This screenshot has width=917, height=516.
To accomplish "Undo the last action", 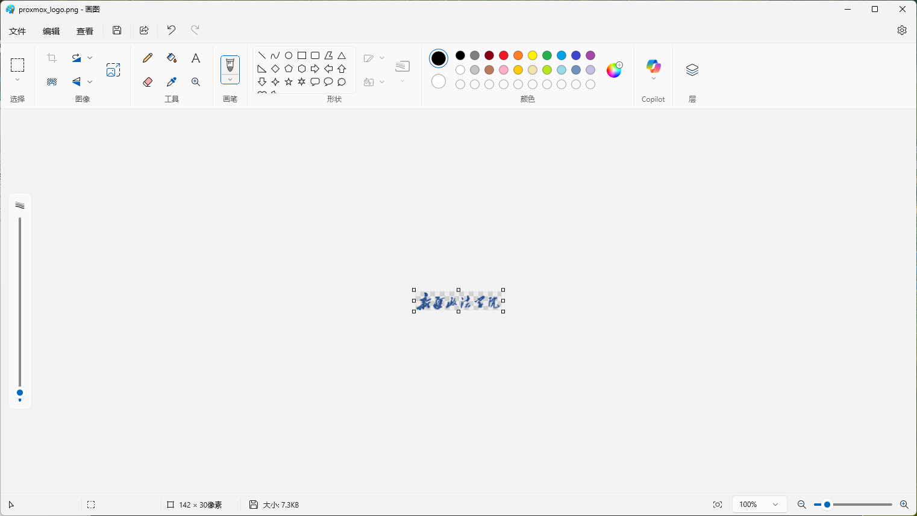I will (171, 30).
